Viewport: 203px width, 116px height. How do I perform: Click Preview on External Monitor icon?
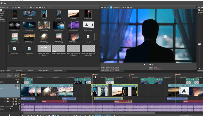tap(105, 8)
